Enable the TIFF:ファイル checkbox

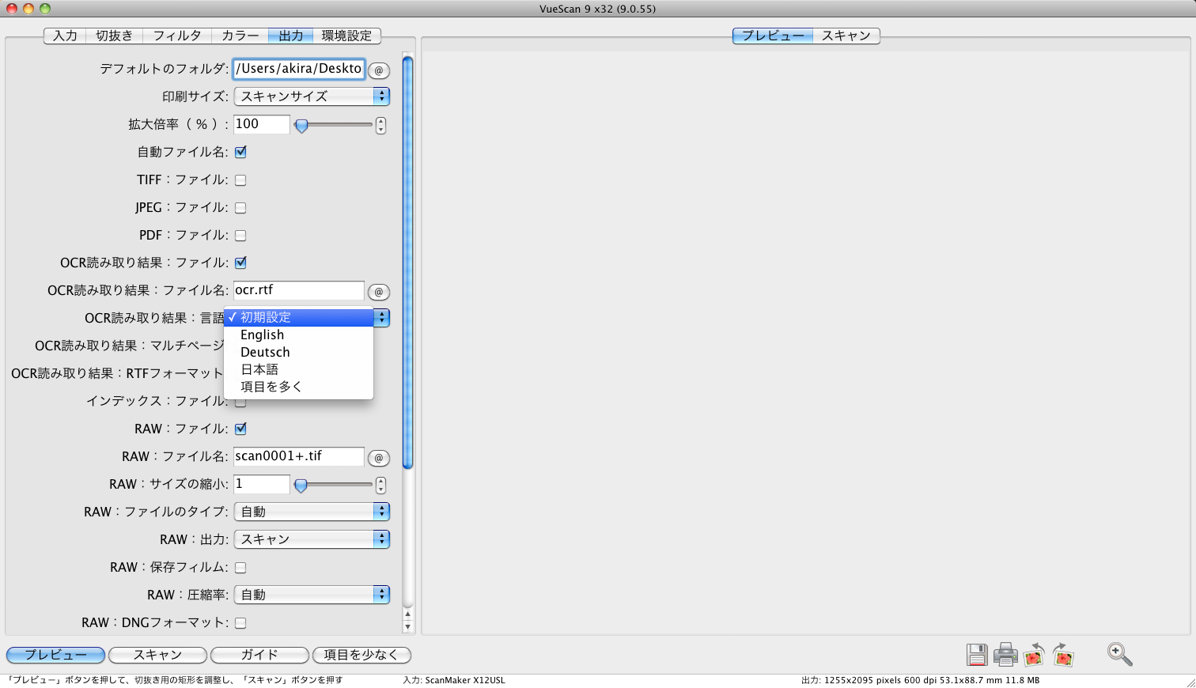tap(240, 180)
